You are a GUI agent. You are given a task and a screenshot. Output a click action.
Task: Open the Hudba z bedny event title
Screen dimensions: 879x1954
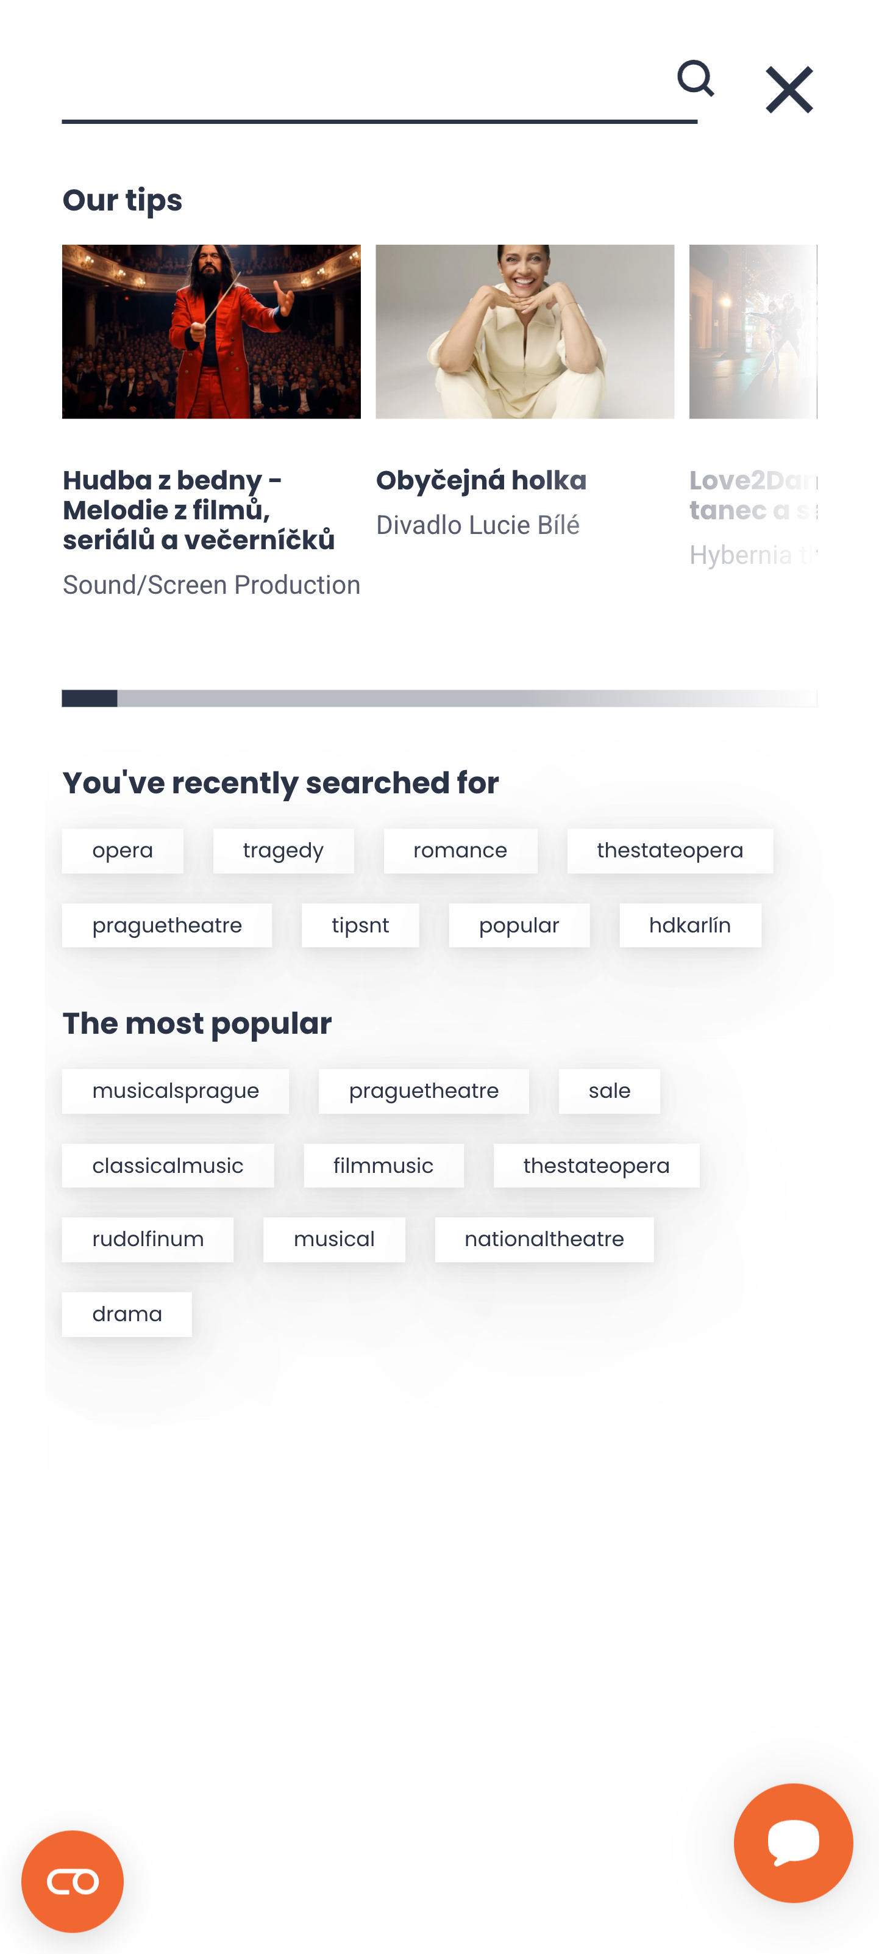202,510
